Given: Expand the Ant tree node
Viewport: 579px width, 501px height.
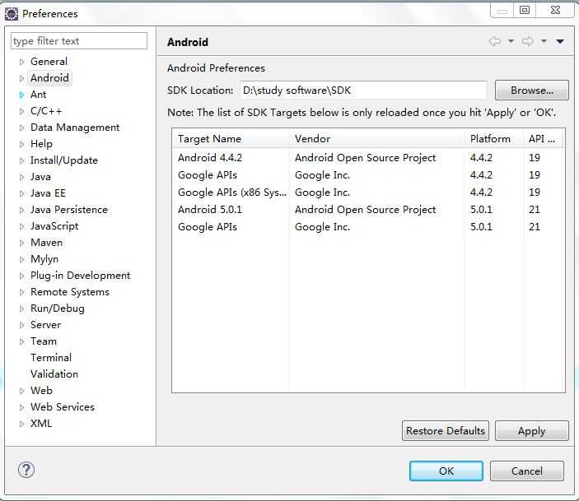Looking at the screenshot, I should (22, 95).
